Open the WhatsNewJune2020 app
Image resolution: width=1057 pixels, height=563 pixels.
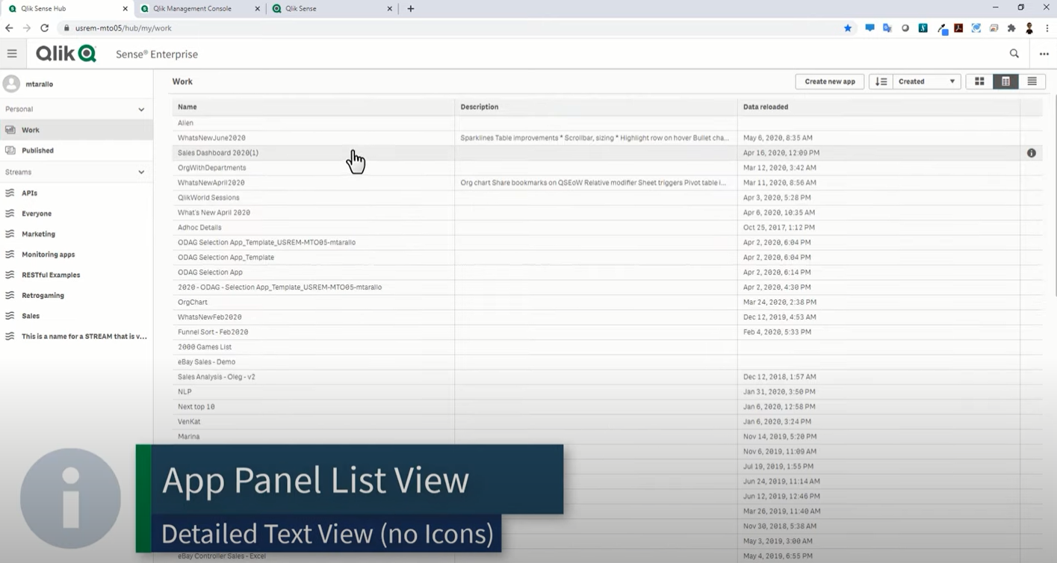coord(607,138)
